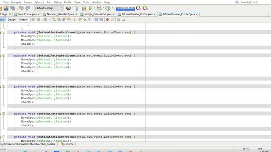Click the Stop Macro Recording icon
Image resolution: width=271 pixels, height=152 pixels.
point(112,20)
